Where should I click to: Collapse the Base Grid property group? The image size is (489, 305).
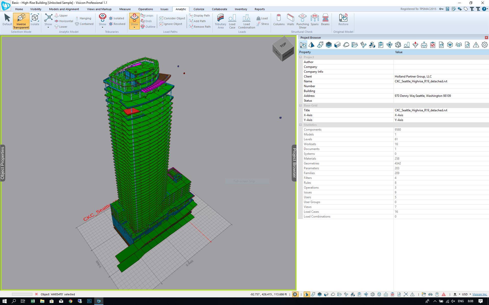(300, 105)
